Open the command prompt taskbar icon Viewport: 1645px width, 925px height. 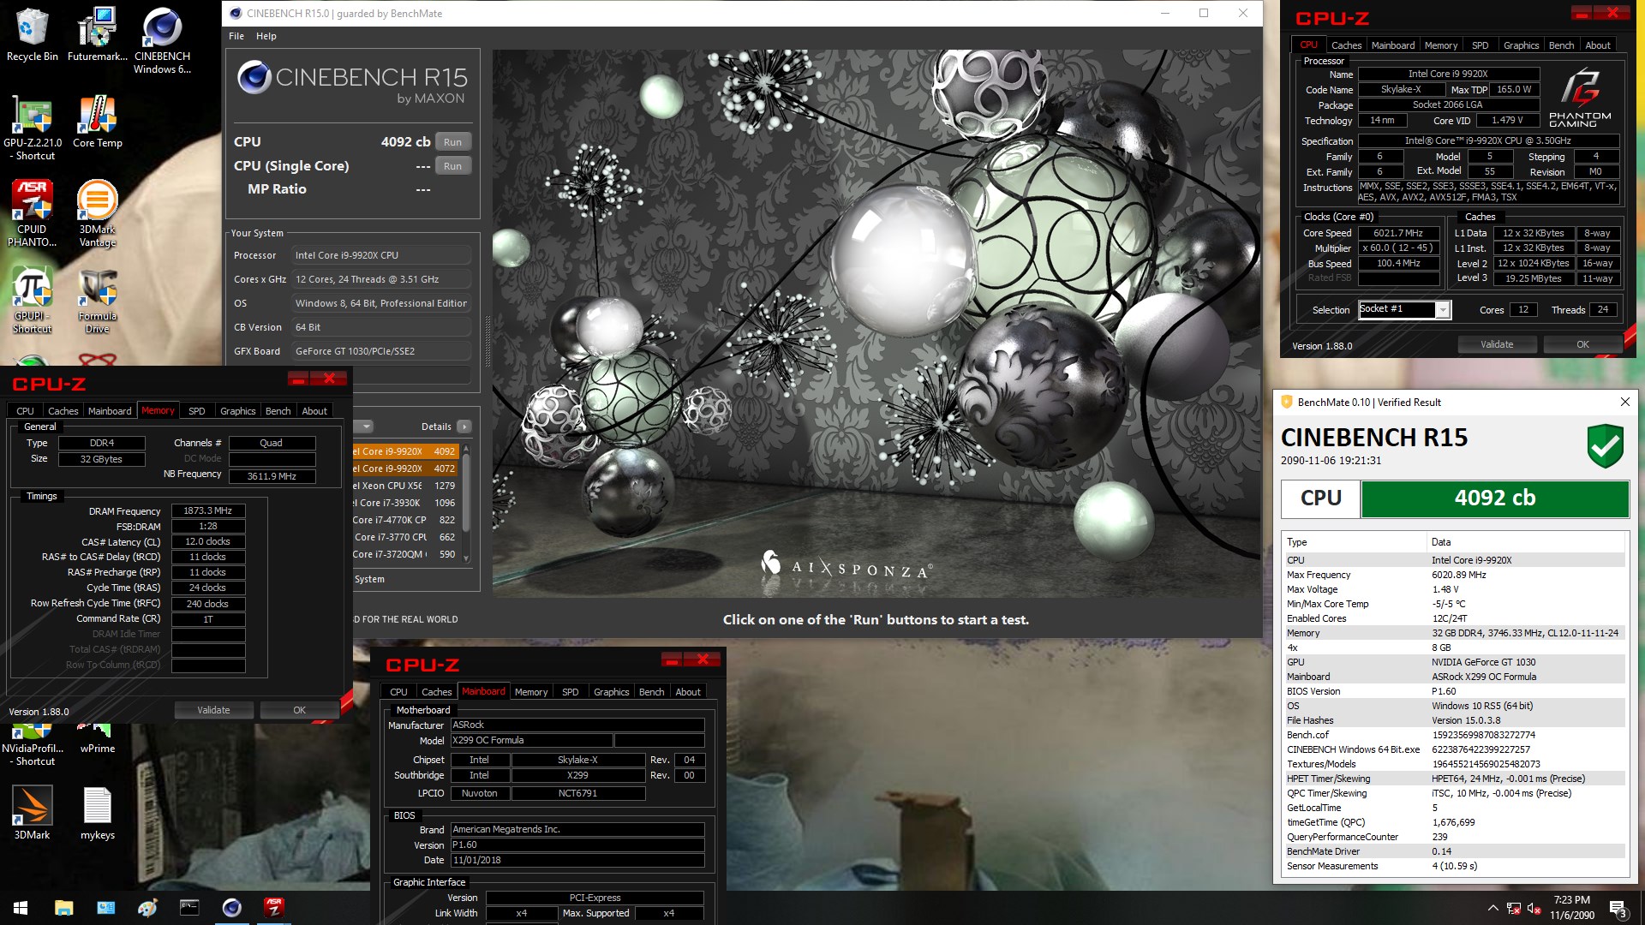point(189,908)
